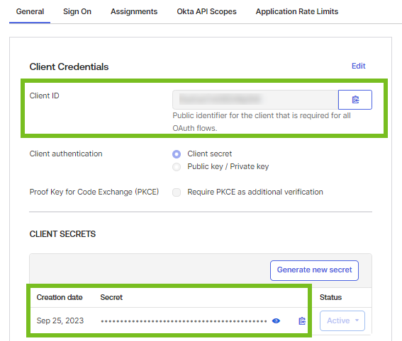Viewport: 402px width, 341px height.
Task: Reveal the secret with the eye icon
Action: click(x=276, y=320)
